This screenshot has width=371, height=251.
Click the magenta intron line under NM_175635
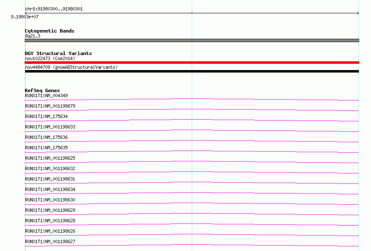(192, 151)
